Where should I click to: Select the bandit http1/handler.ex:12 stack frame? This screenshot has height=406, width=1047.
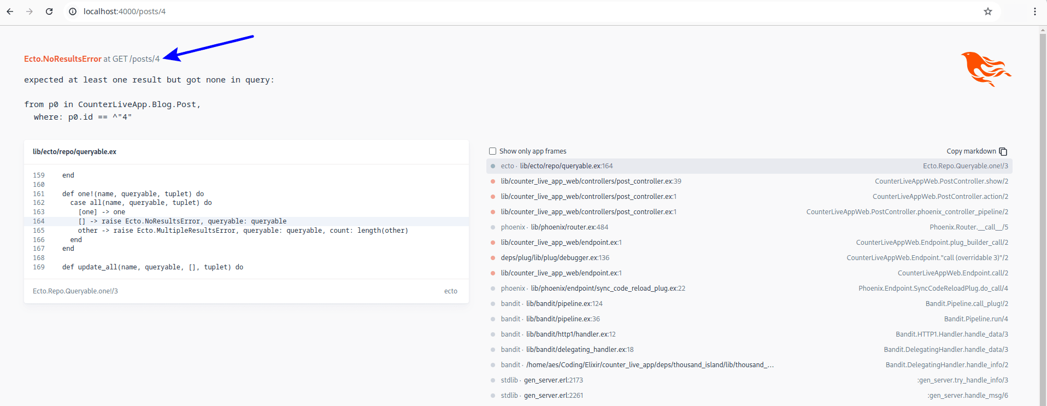pyautogui.click(x=749, y=334)
